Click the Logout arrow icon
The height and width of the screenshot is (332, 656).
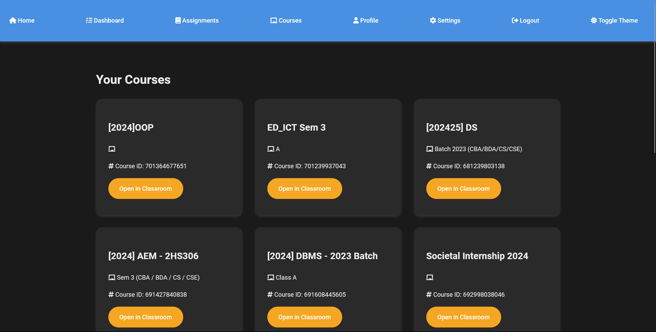515,20
